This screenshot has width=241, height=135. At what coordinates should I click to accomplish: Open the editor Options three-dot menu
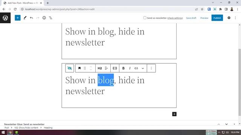pos(235,18)
